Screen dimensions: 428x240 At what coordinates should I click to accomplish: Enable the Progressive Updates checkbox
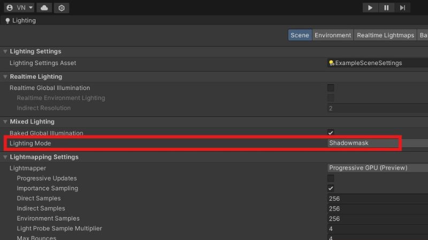(331, 178)
